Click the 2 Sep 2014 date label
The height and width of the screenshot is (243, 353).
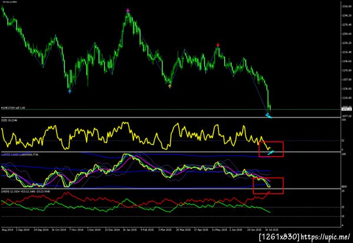coord(23,230)
